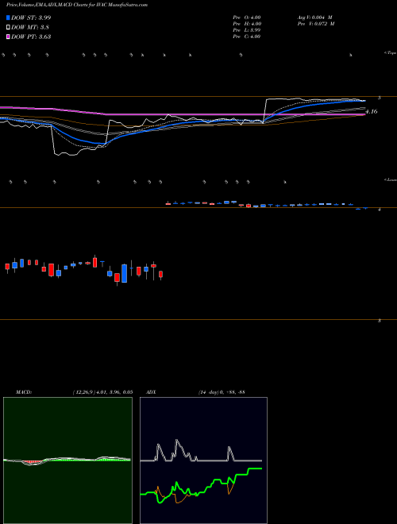Image resolution: width=397 pixels, height=524 pixels.
Task: Click the 'Pre L: 3.99' value
Action: click(x=247, y=30)
